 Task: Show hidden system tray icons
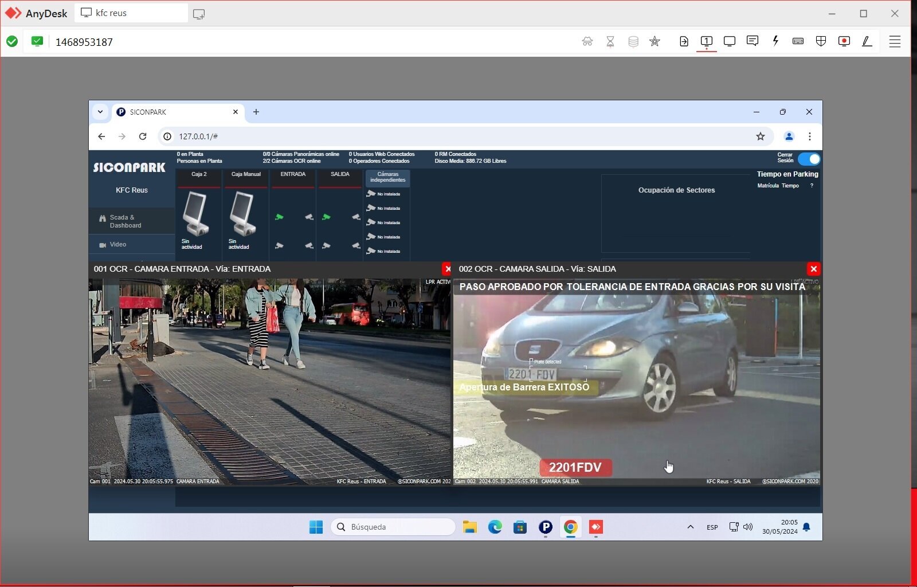691,527
